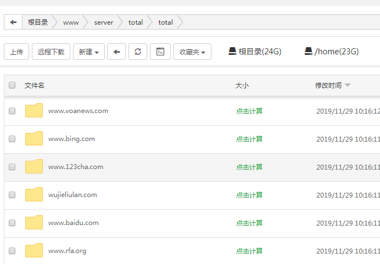Click the breadcrumb back arrow button
The height and width of the screenshot is (264, 380).
[13, 22]
